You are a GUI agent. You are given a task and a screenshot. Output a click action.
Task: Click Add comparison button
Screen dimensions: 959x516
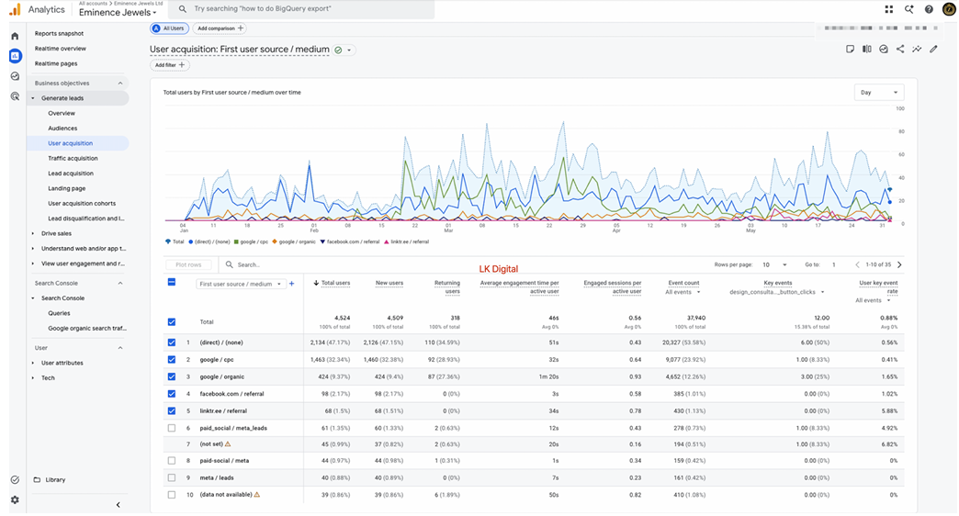tap(220, 28)
